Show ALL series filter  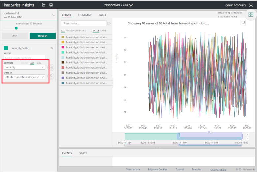click(x=63, y=31)
